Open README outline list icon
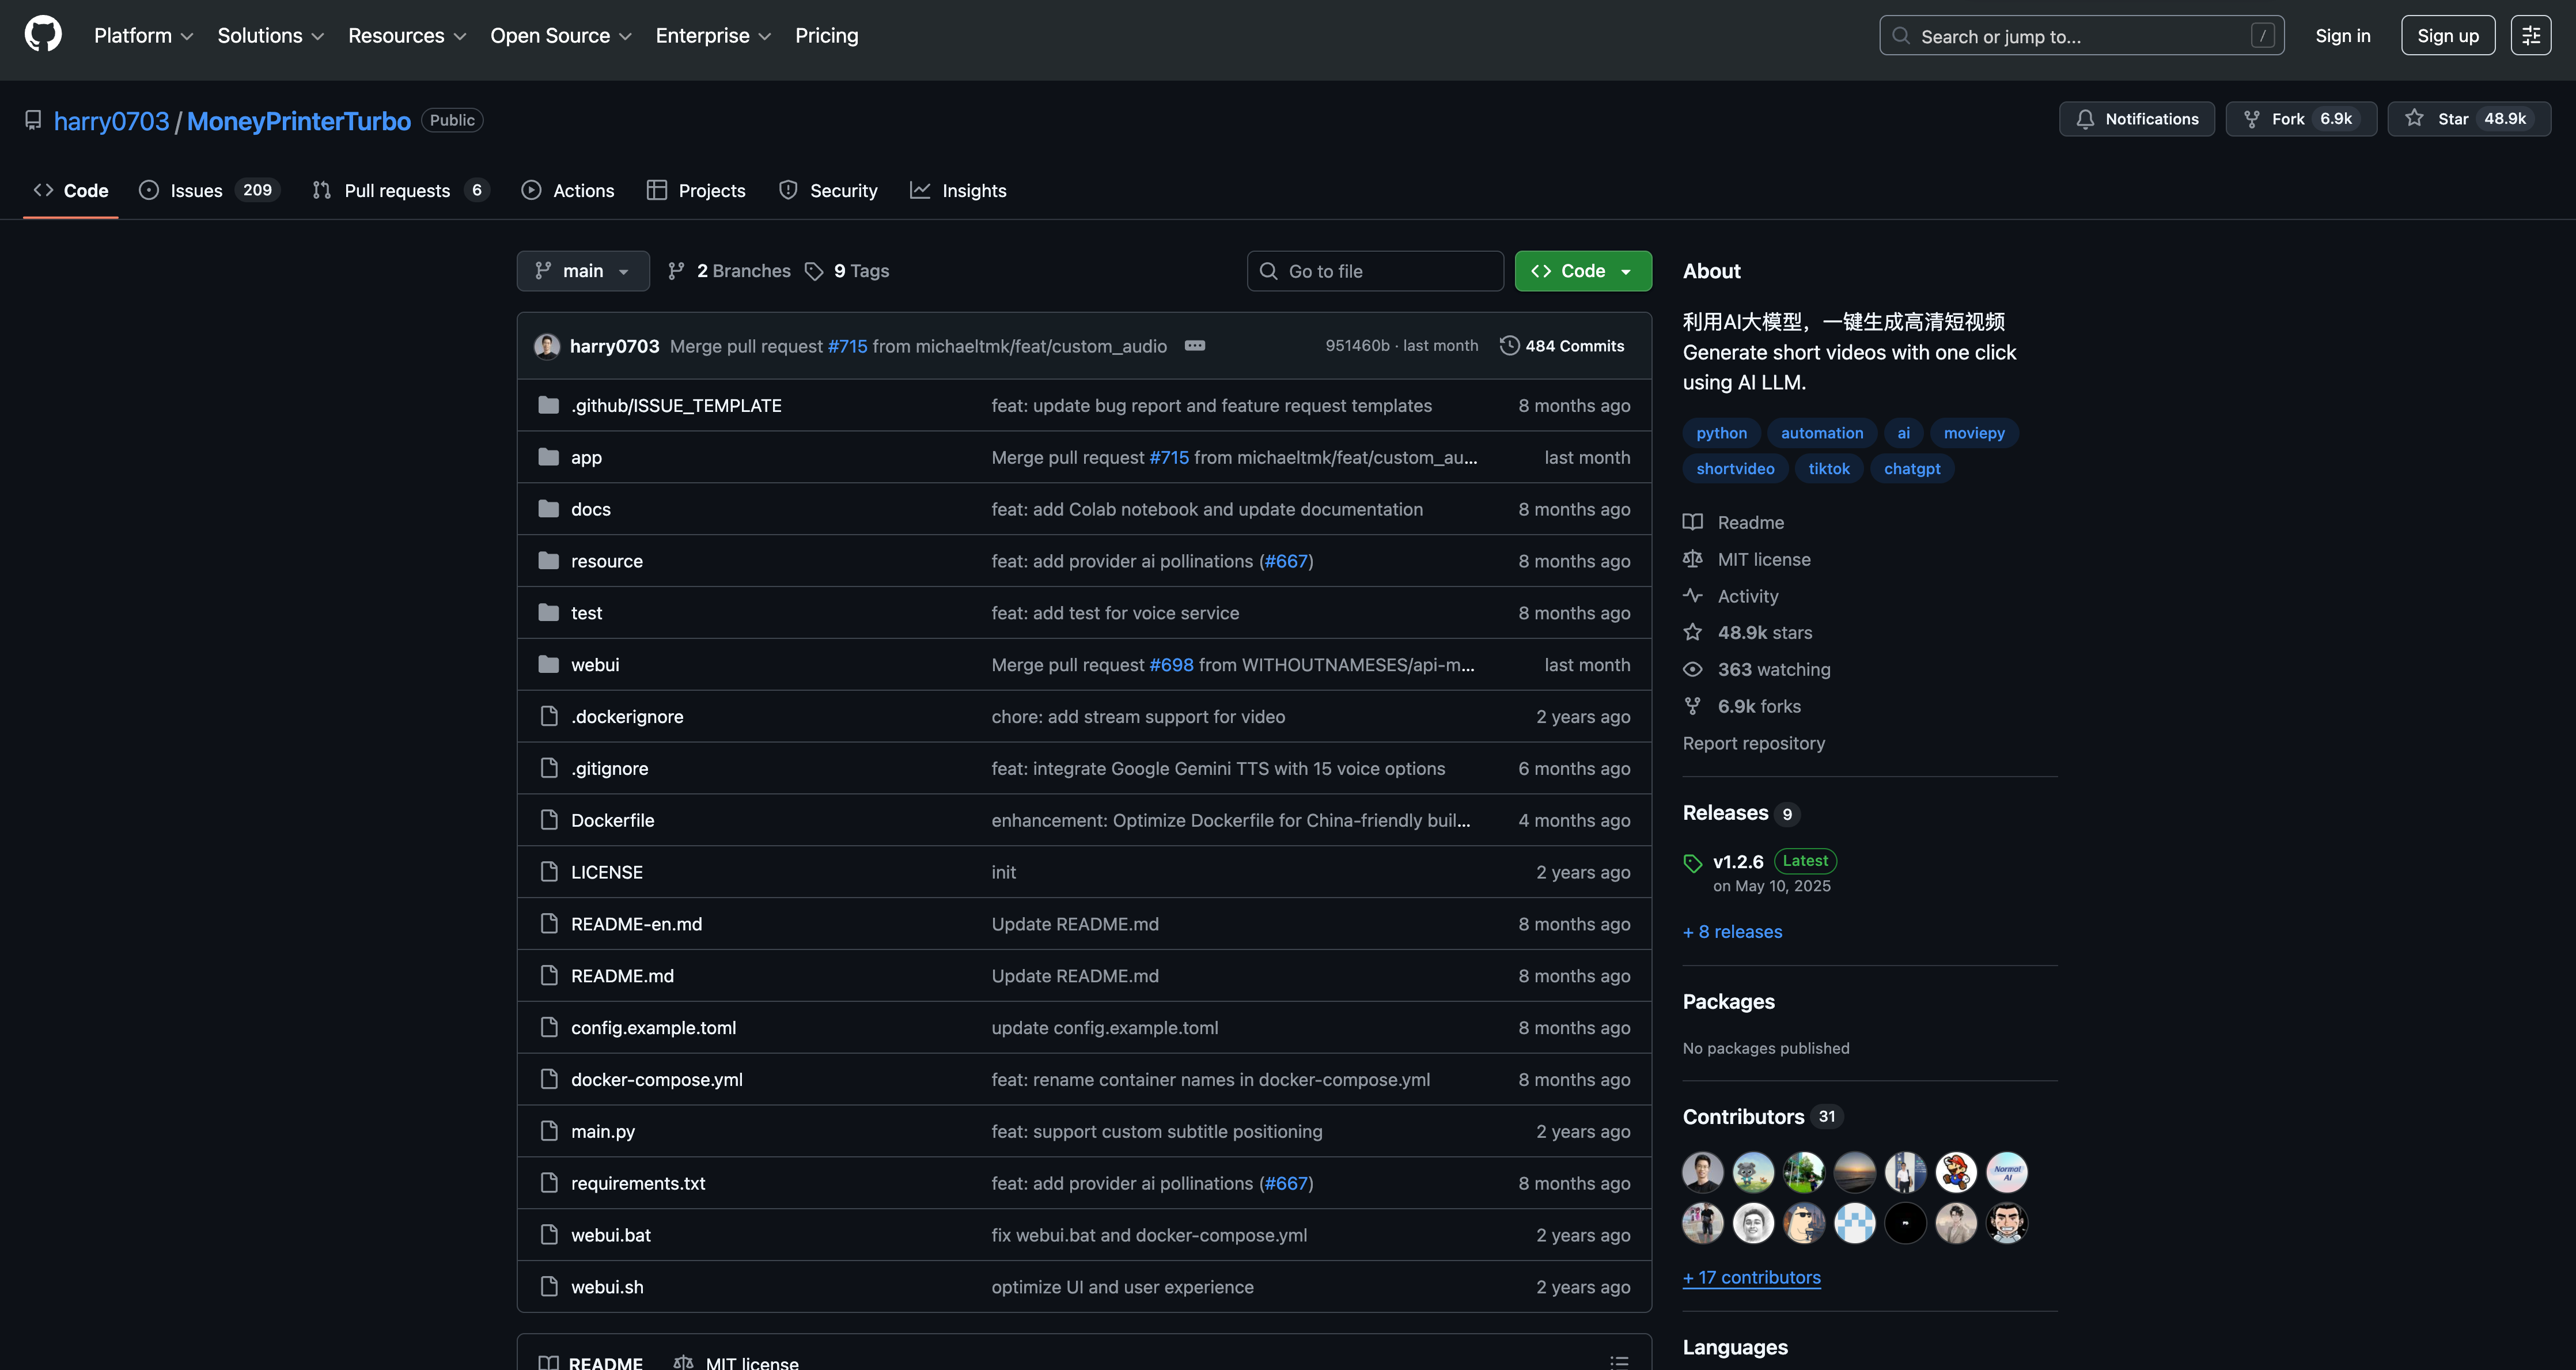Viewport: 2576px width, 1370px height. click(x=1619, y=1361)
